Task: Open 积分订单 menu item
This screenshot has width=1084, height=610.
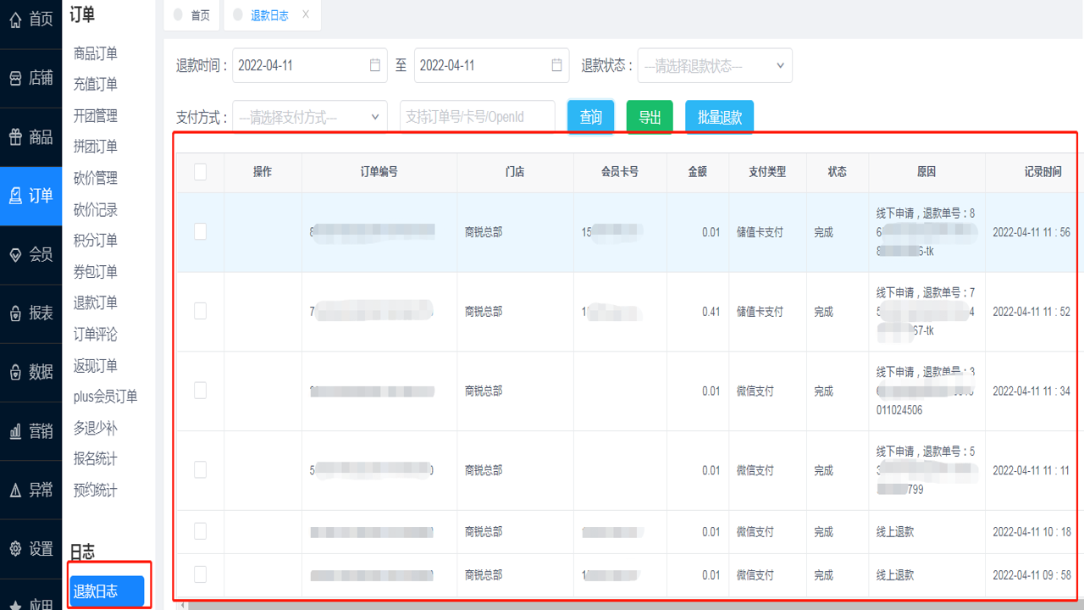Action: point(96,240)
